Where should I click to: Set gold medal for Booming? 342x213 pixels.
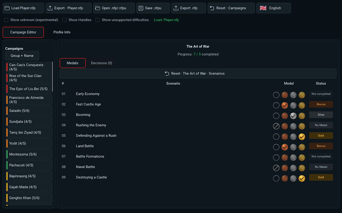tap(302, 116)
